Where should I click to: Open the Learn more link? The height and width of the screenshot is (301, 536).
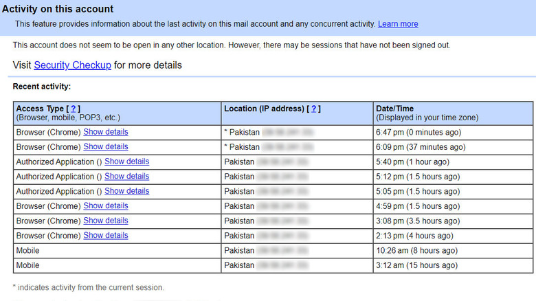pos(398,24)
